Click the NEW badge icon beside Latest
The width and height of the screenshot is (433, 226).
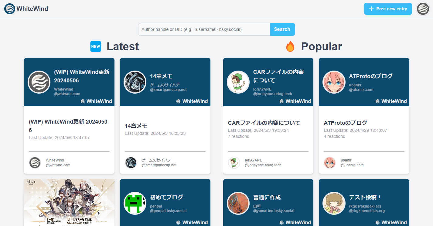(x=96, y=46)
